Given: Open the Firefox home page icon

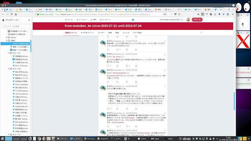Looking at the screenshot, I should point(16,14).
